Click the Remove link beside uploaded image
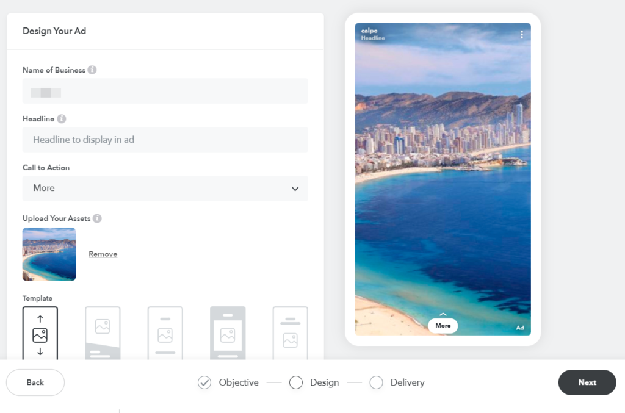The image size is (625, 413). (x=103, y=254)
